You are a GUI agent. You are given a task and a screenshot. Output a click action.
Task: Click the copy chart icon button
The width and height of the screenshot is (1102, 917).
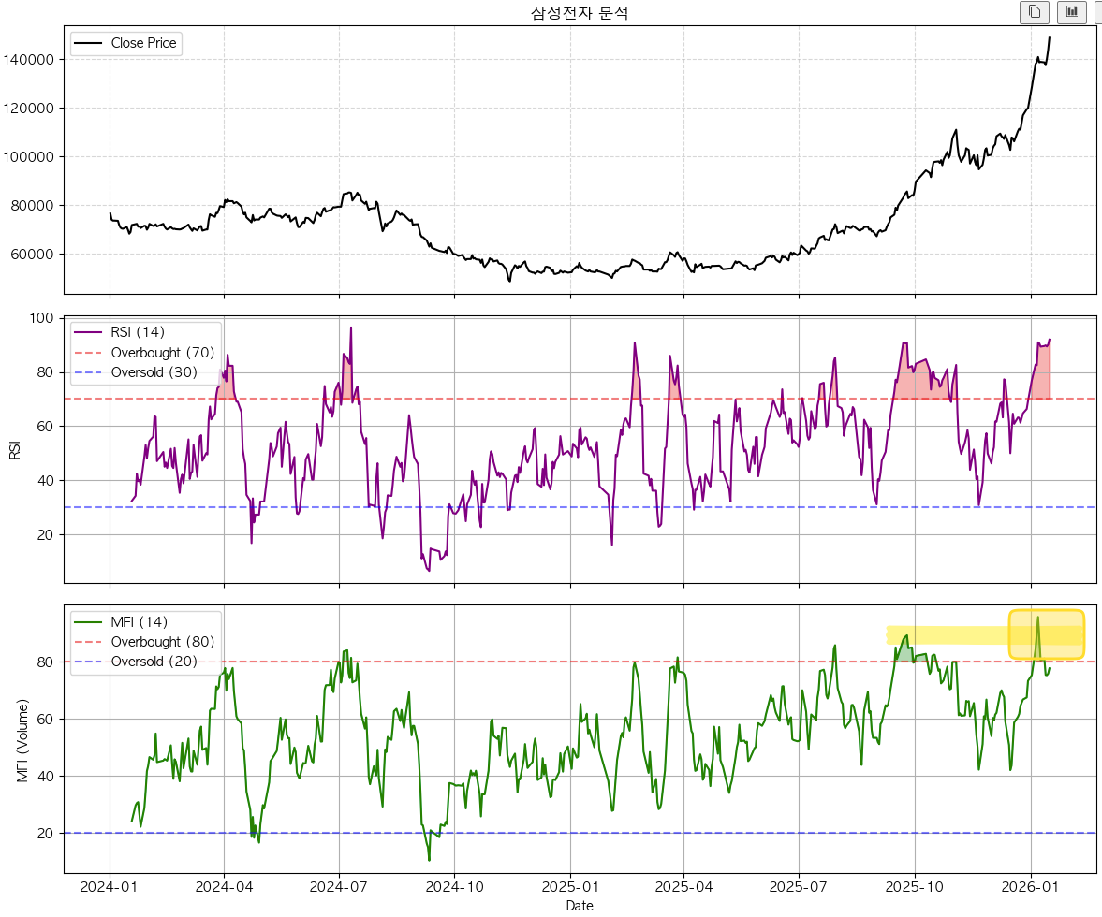click(x=1035, y=12)
